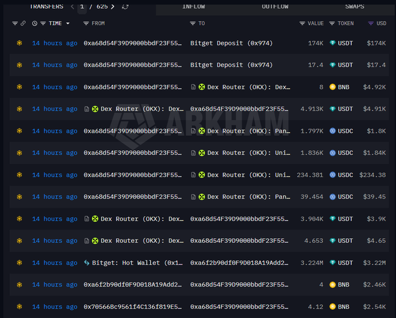
Task: Switch to the INFLOW tab
Action: pyautogui.click(x=193, y=6)
